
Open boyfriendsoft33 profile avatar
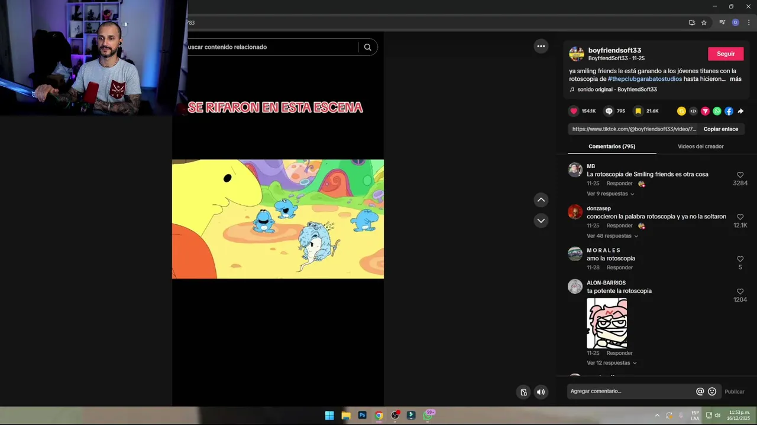(x=576, y=54)
